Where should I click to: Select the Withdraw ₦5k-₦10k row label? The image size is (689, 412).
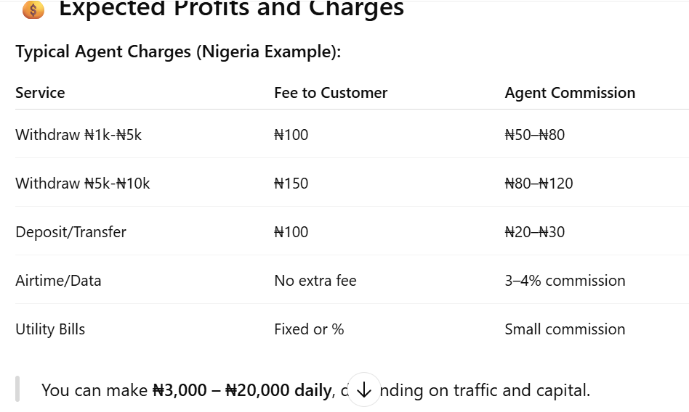(x=83, y=183)
